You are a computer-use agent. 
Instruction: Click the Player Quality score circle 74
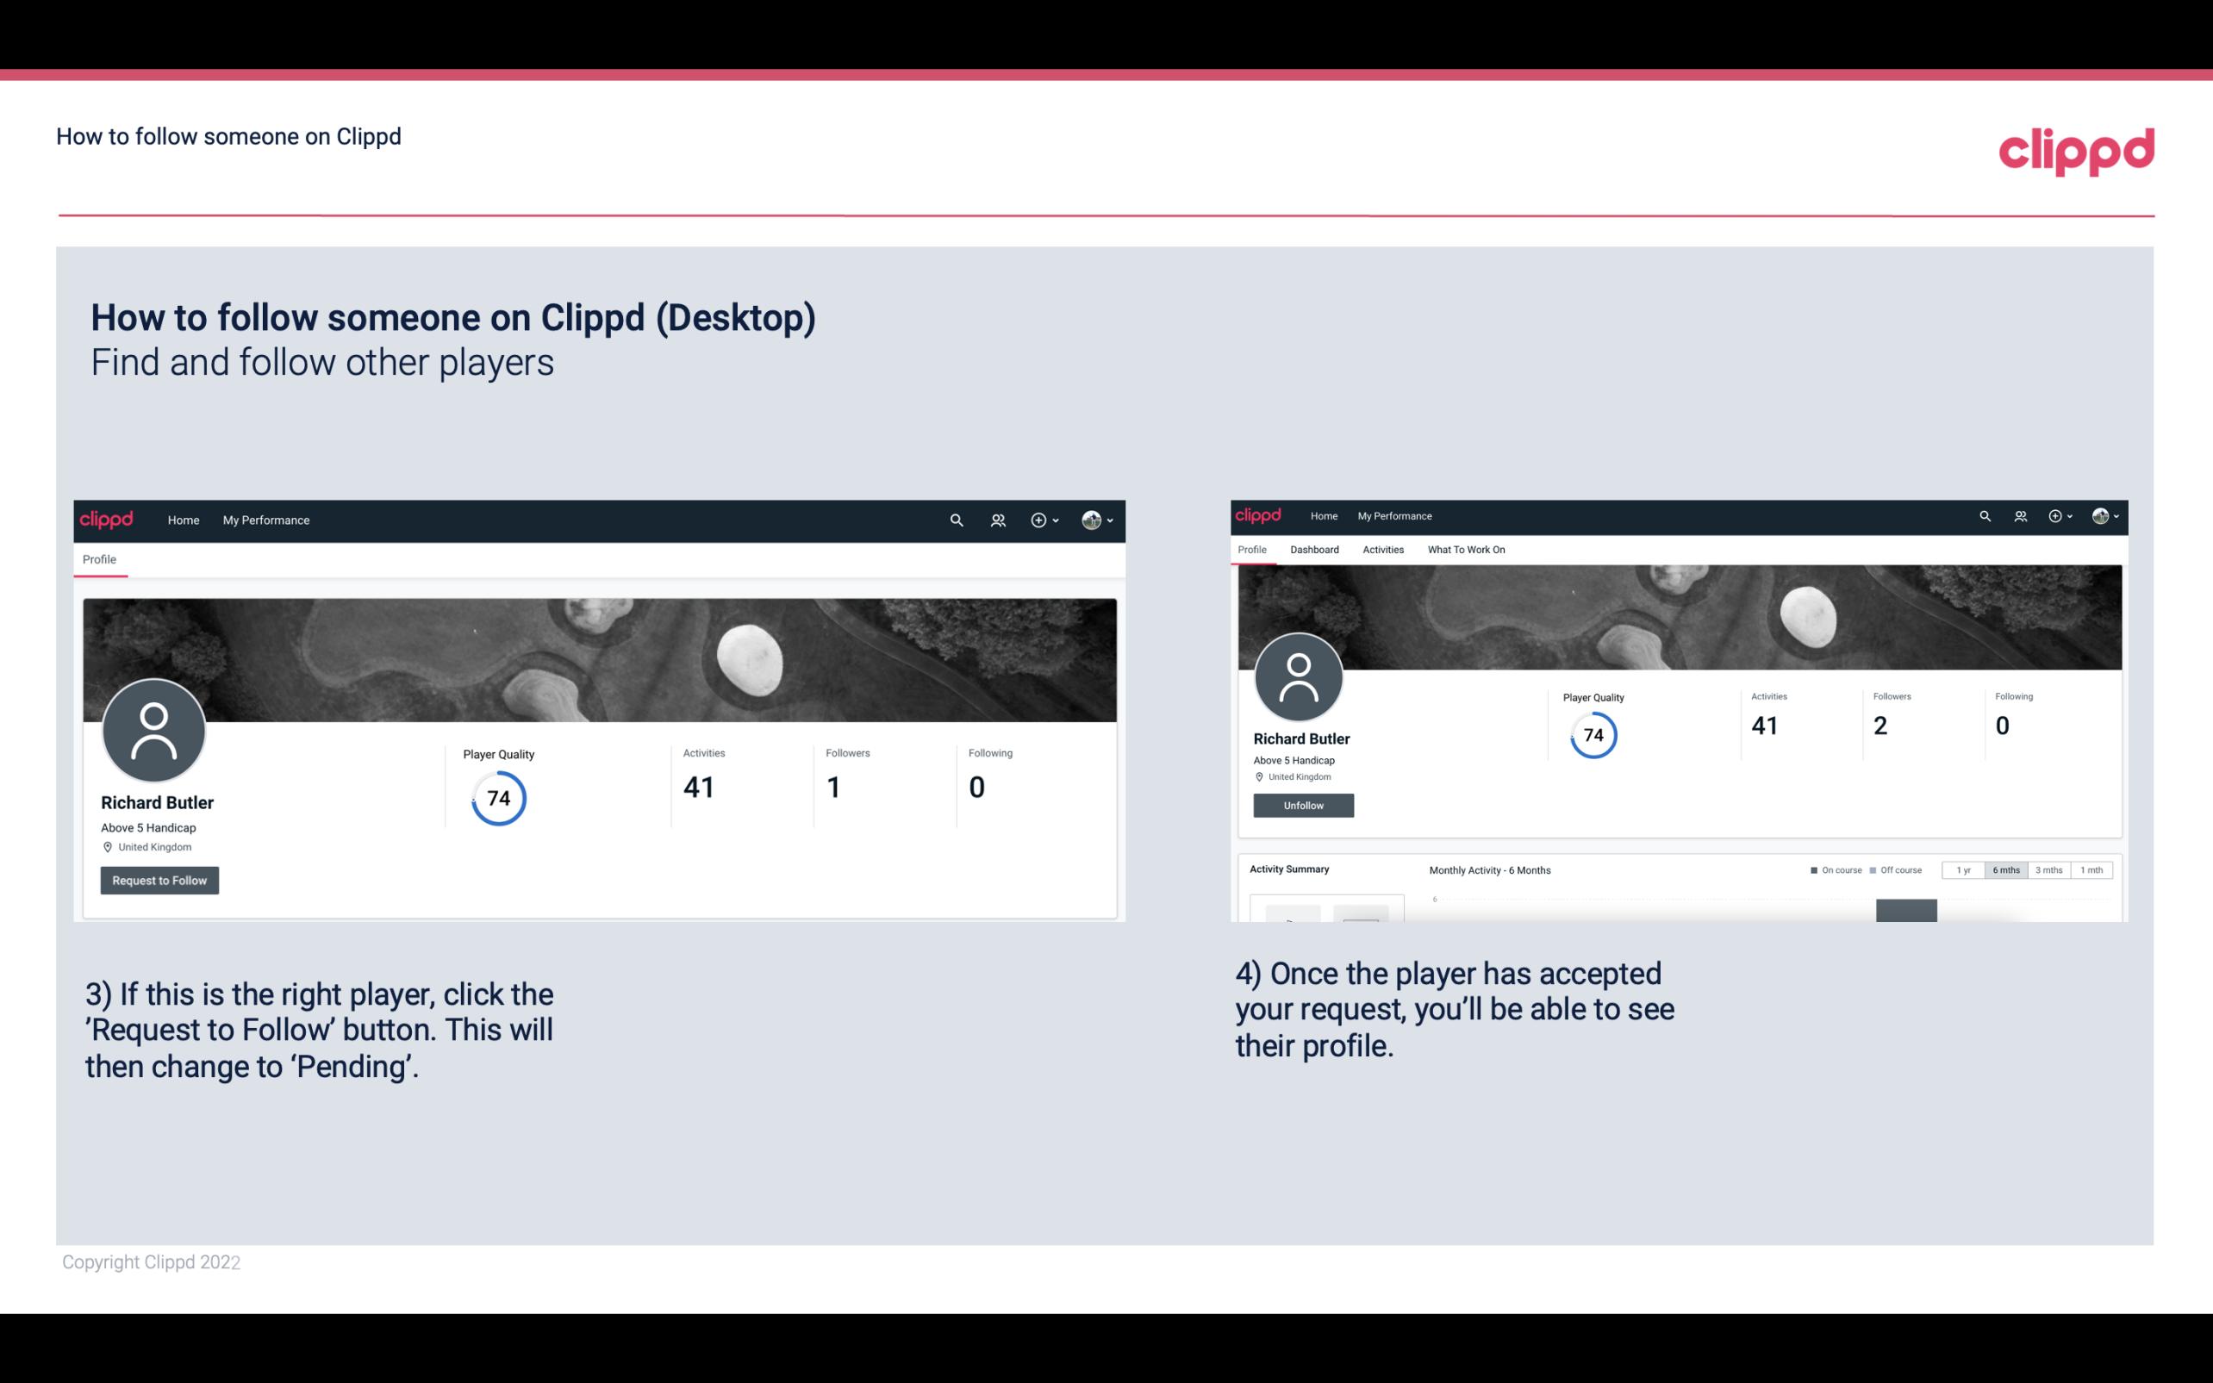coord(497,798)
